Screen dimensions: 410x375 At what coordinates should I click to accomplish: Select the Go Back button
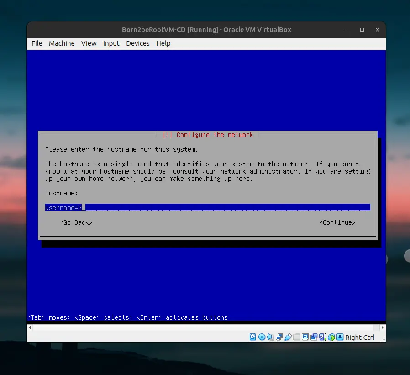point(76,222)
